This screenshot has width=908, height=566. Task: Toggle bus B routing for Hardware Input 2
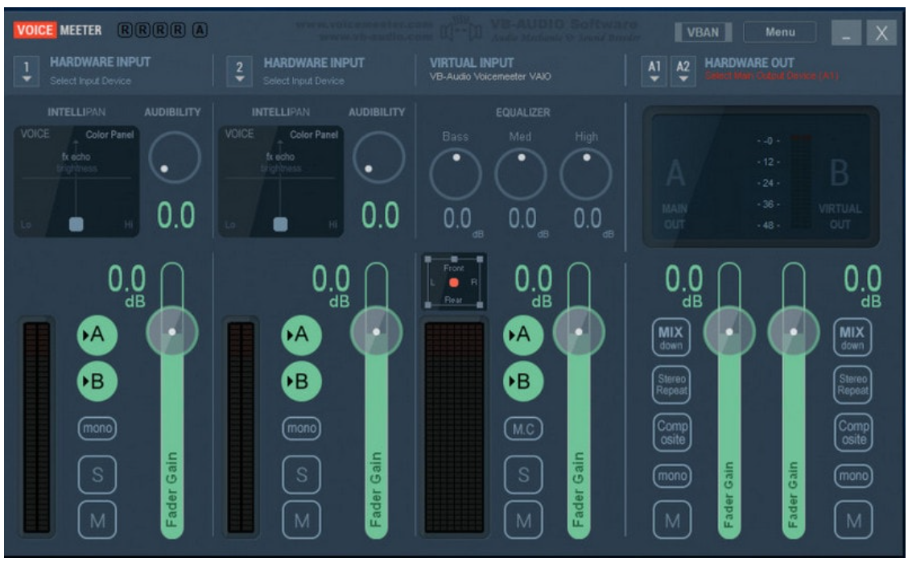300,382
